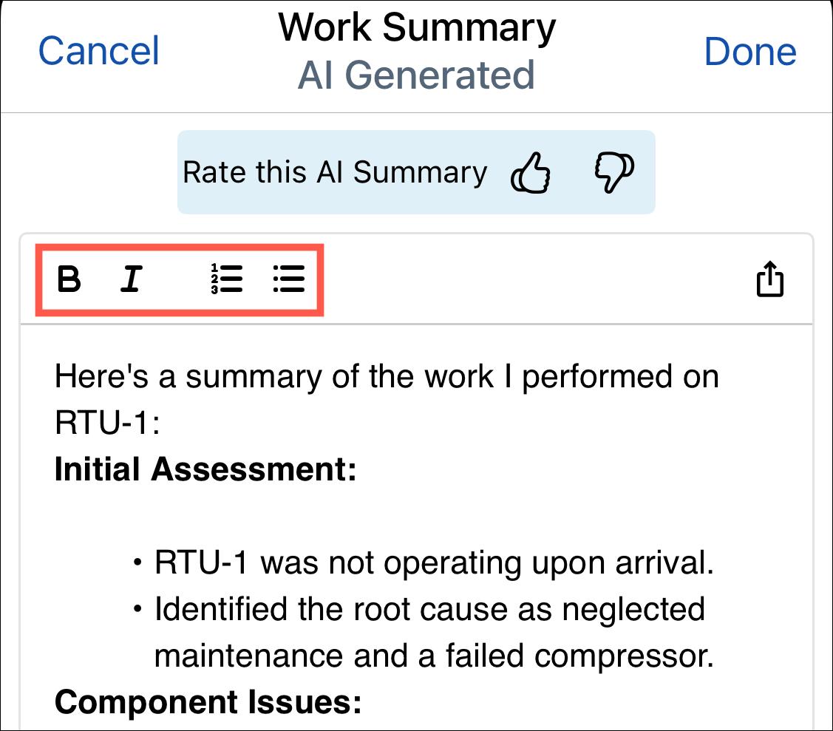Tap the thumbs up rating icon
This screenshot has height=731, width=833.
click(530, 173)
